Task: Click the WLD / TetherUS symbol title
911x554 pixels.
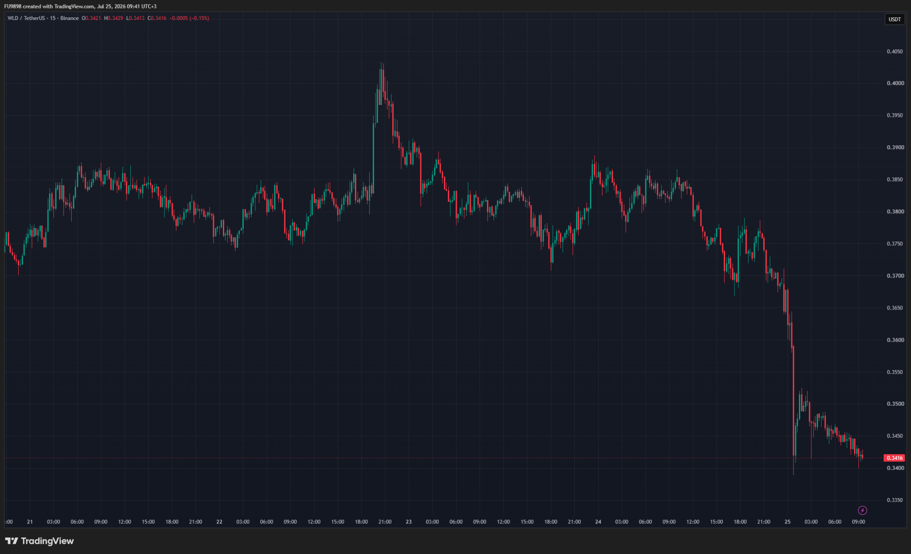Action: (26, 18)
